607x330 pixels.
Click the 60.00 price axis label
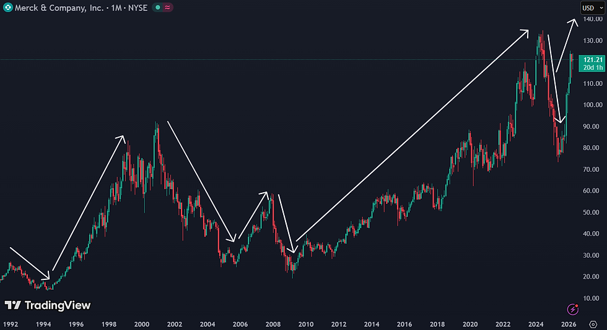[x=591, y=191]
